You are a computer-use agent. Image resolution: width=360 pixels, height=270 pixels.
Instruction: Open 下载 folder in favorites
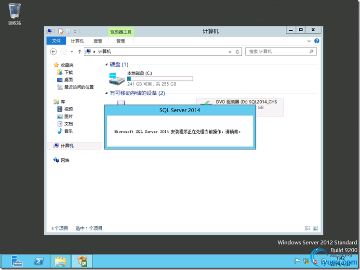pos(65,72)
